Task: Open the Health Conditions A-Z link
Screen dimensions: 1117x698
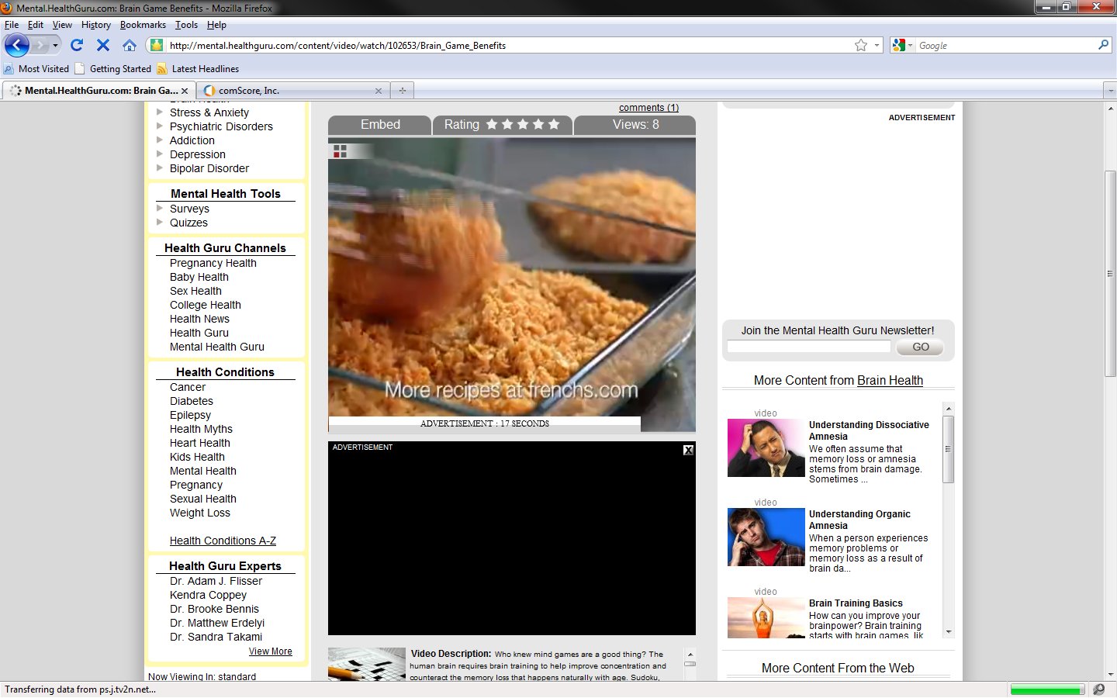Action: coord(223,541)
